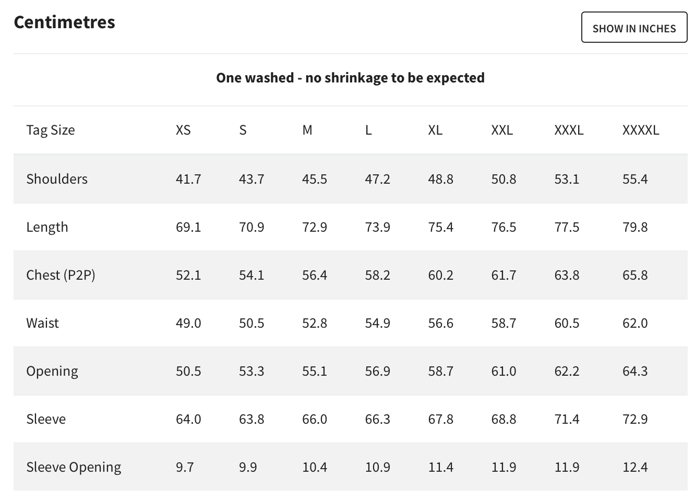Click the one washed shrinkage note
695x502 pixels.
[x=350, y=78]
